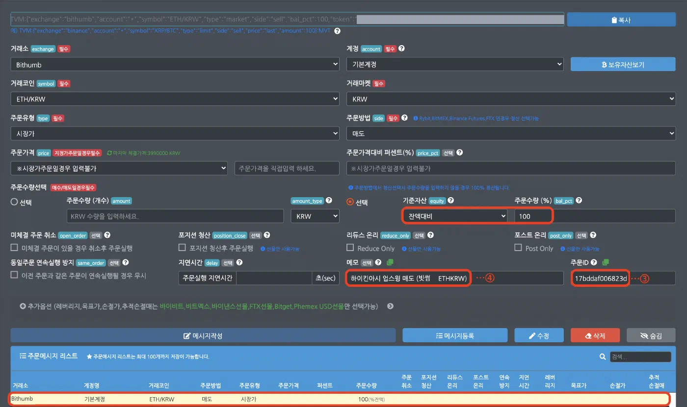Click the green copy icon beside 주문ID
This screenshot has height=407, width=687.
coord(606,263)
